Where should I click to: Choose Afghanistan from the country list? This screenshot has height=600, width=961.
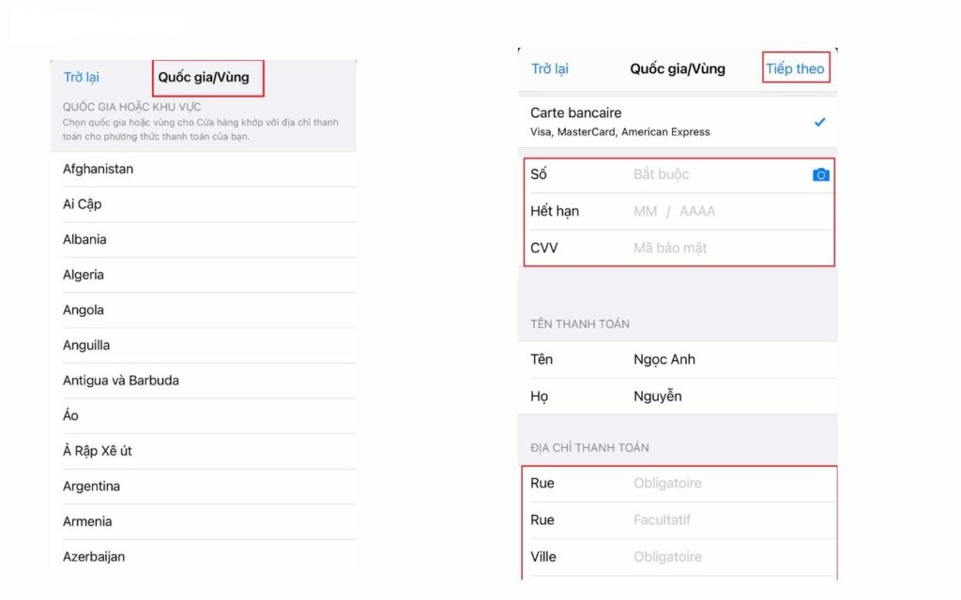99,169
